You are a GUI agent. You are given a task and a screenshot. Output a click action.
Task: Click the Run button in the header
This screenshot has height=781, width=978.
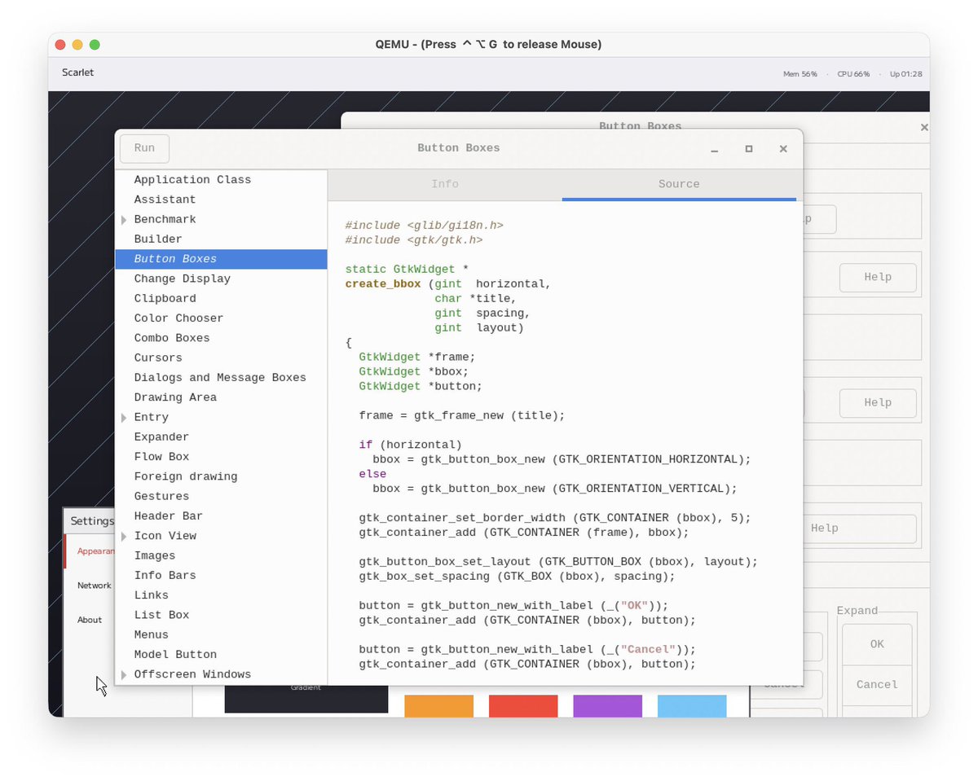click(x=144, y=148)
